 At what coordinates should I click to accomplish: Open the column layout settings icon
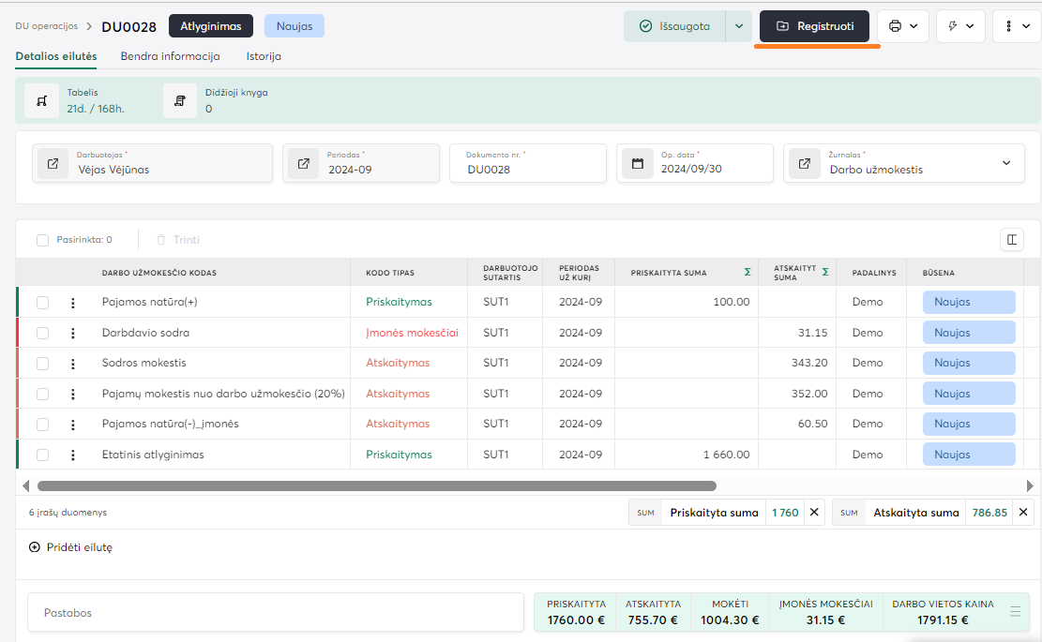pos(1012,240)
